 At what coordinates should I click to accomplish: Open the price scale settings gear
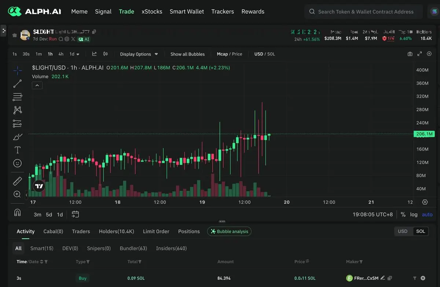425,202
